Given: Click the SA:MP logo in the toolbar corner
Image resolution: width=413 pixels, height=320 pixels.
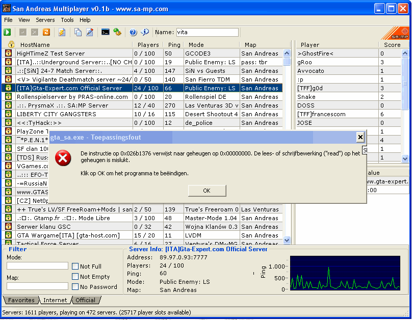Looking at the screenshot, I should click(x=395, y=34).
